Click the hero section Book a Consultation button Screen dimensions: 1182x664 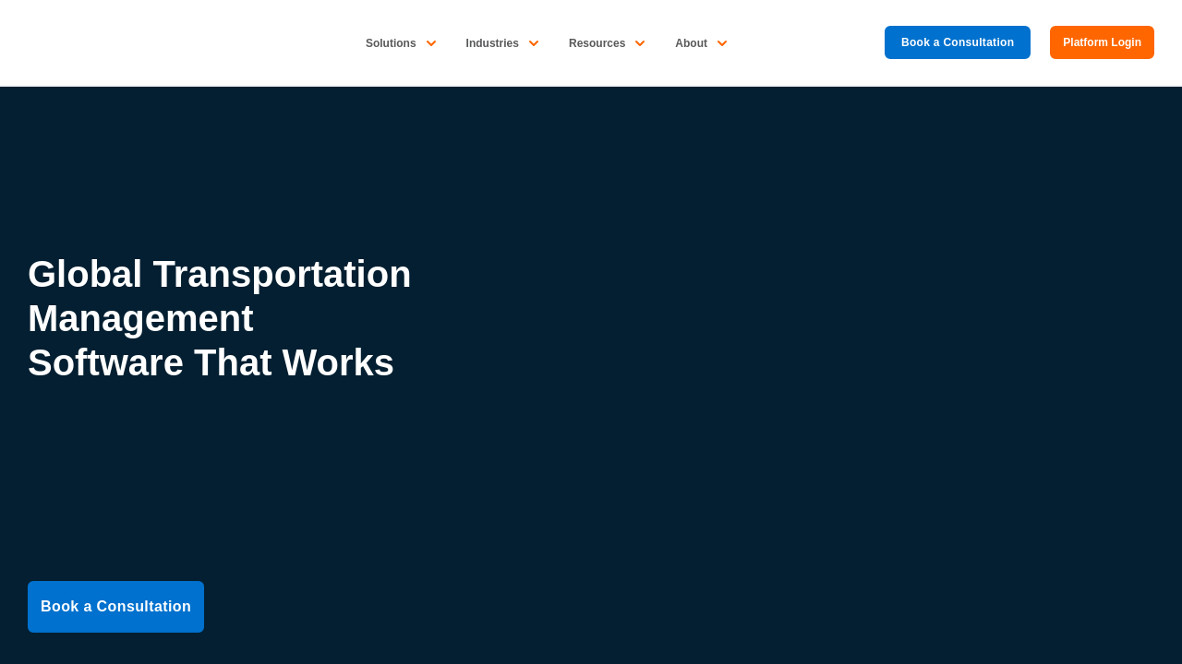pos(115,607)
